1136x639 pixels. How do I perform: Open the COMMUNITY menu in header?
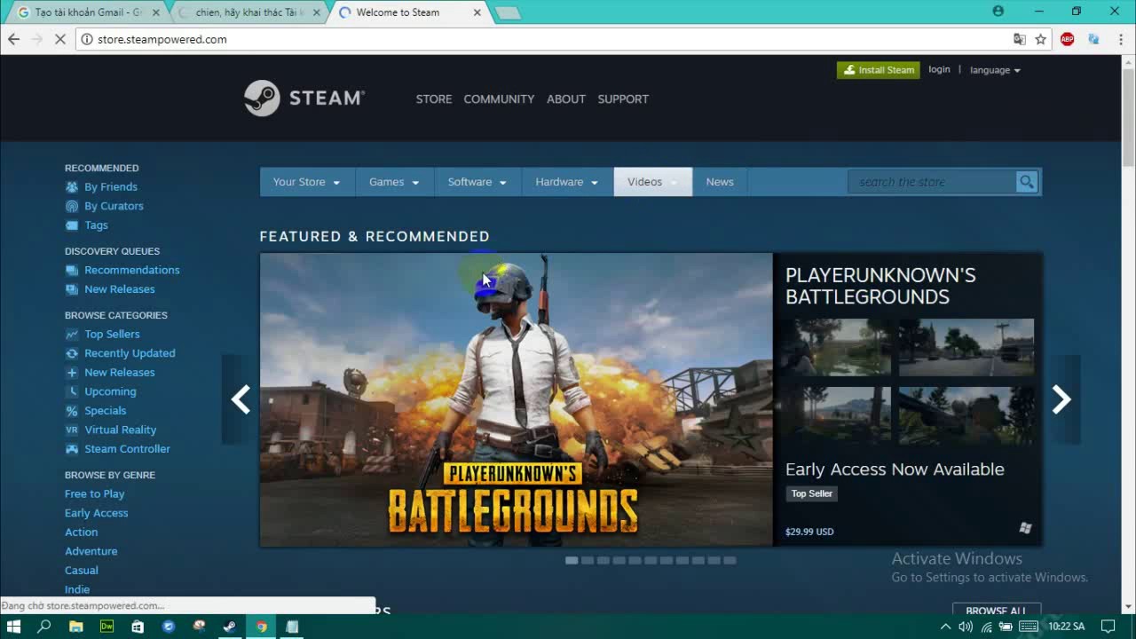coord(499,99)
